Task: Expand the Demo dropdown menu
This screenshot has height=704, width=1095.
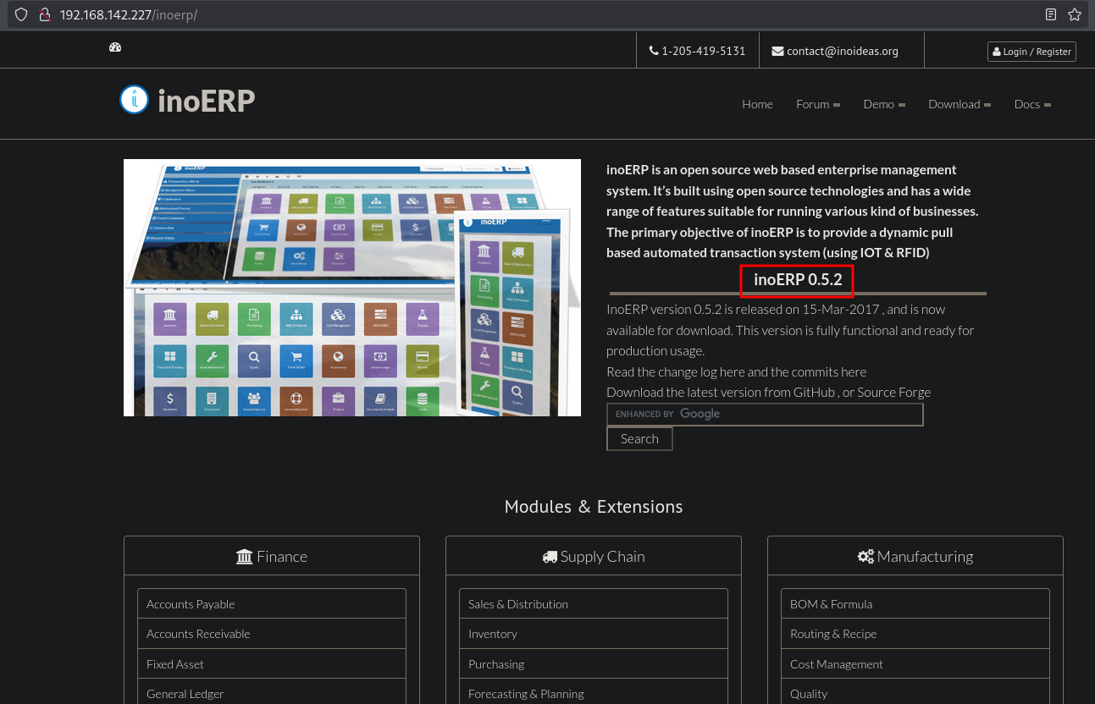Action: pyautogui.click(x=884, y=104)
